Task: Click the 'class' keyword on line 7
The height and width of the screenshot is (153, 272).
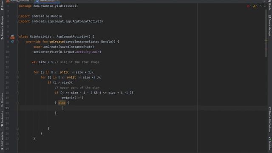Action: pyautogui.click(x=24, y=37)
